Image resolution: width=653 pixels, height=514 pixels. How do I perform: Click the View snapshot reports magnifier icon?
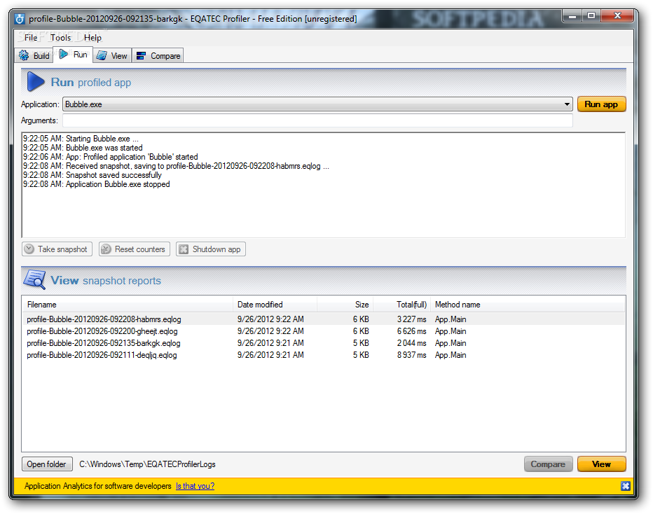[34, 279]
